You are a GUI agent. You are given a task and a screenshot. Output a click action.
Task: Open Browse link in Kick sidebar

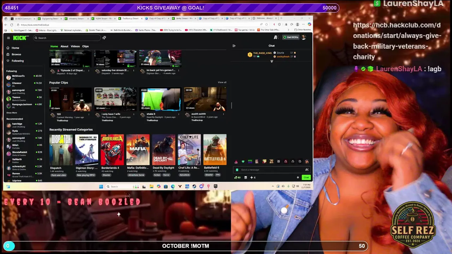tap(17, 54)
